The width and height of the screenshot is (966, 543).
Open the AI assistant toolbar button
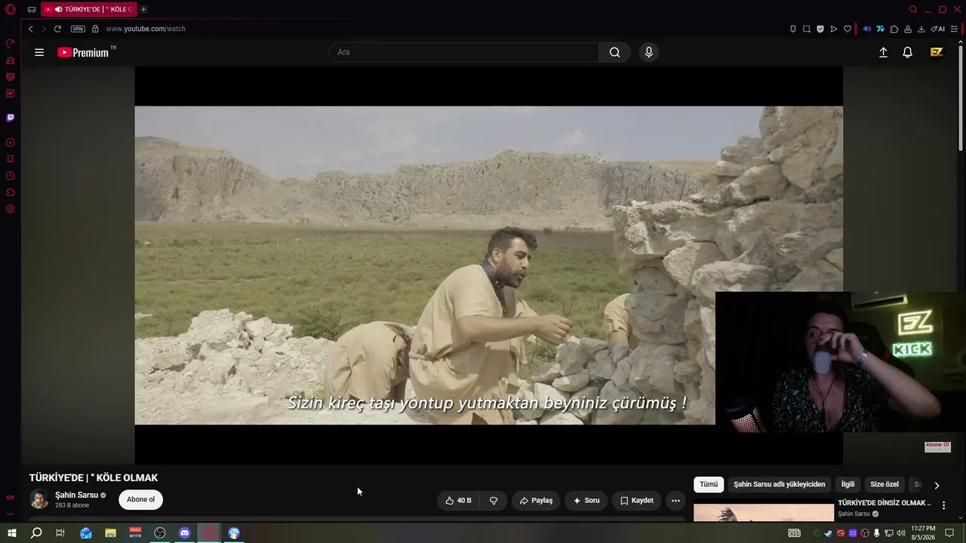pyautogui.click(x=938, y=29)
